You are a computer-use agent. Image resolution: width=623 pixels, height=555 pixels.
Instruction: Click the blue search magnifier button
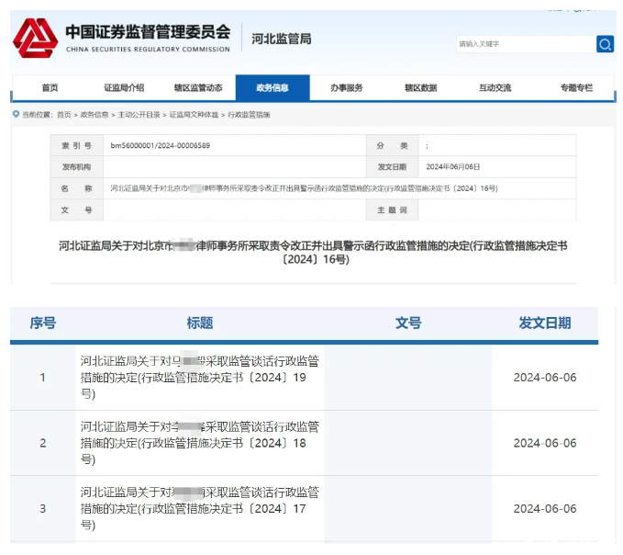(605, 44)
